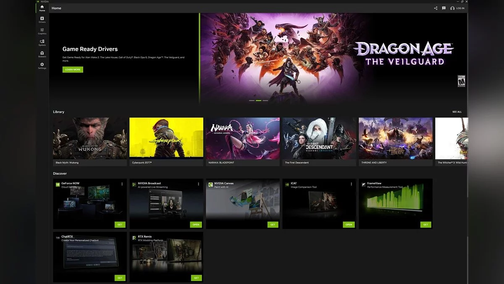Click the 'Paint with AI' subtitle
This screenshot has width=504, height=284.
tap(221, 187)
